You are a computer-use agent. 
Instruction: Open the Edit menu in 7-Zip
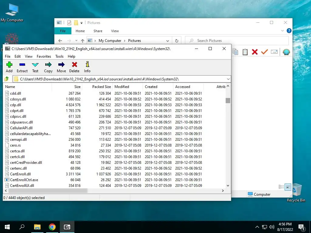pyautogui.click(x=17, y=56)
